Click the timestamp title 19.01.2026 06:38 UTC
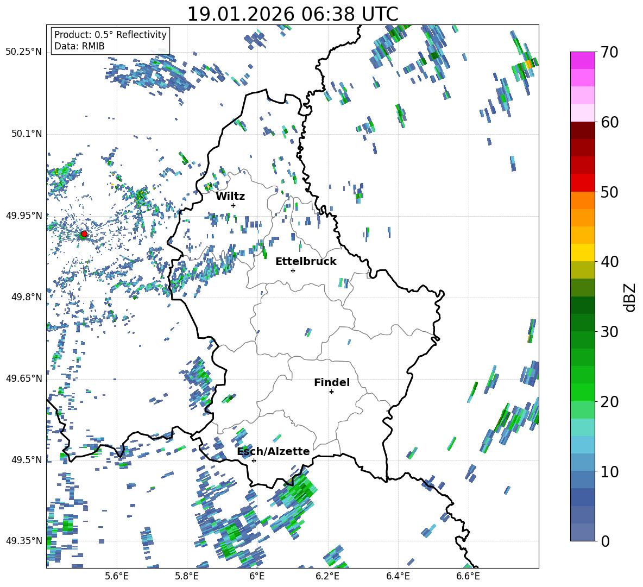This screenshot has height=587, width=643. (x=293, y=14)
